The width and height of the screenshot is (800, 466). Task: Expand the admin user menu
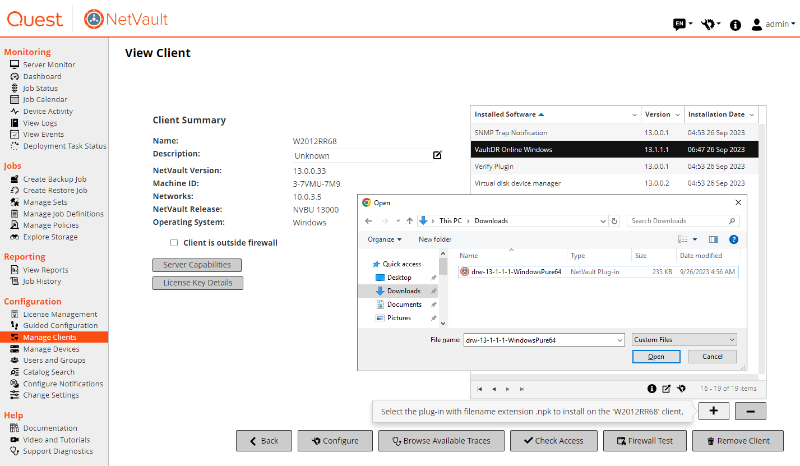(774, 24)
